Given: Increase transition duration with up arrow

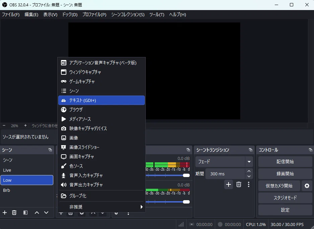Looking at the screenshot, I should (x=249, y=171).
